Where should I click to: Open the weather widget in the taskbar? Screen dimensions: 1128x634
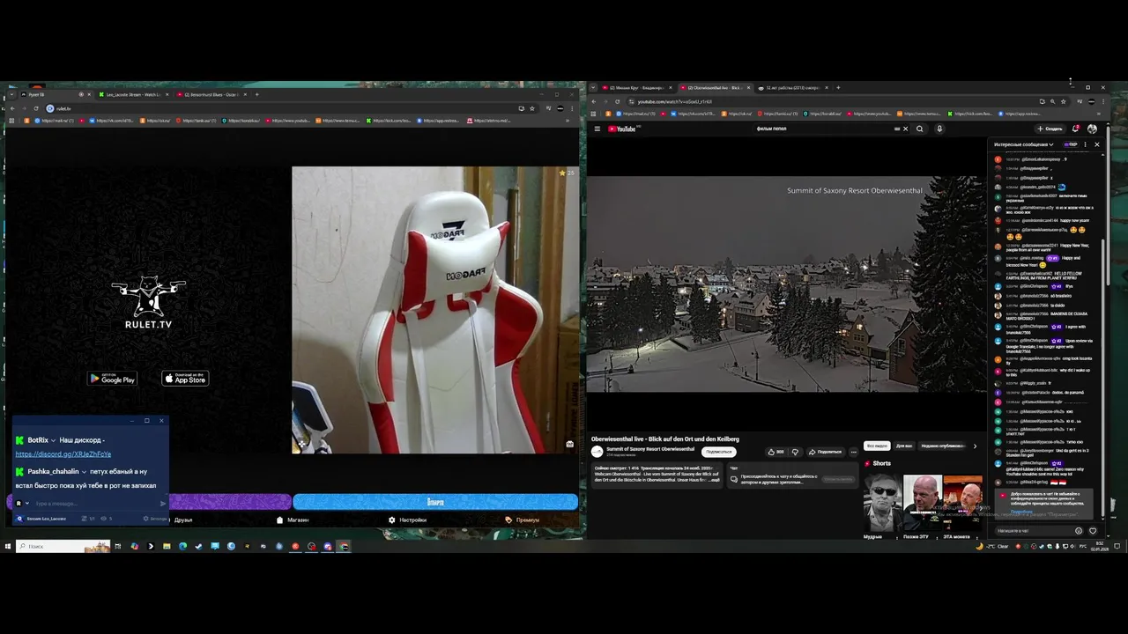992,546
